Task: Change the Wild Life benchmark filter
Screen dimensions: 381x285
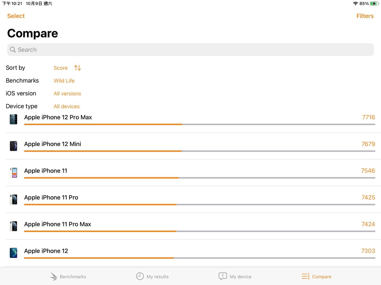Action: pos(64,81)
